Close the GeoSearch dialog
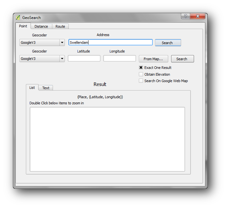The width and height of the screenshot is (227, 208). pos(198,16)
